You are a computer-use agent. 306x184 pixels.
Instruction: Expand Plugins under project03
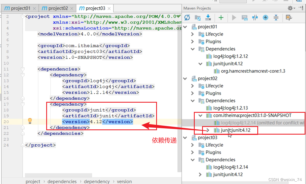[x=193, y=152]
